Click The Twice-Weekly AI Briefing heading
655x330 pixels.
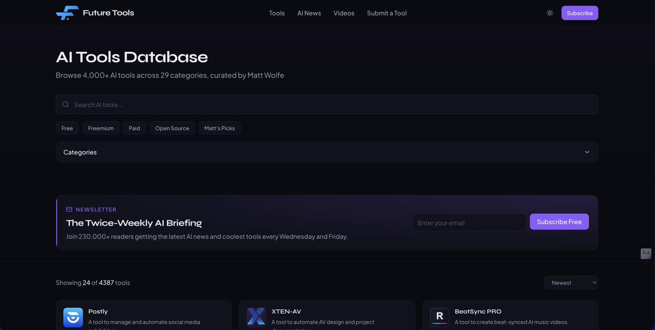tap(134, 223)
